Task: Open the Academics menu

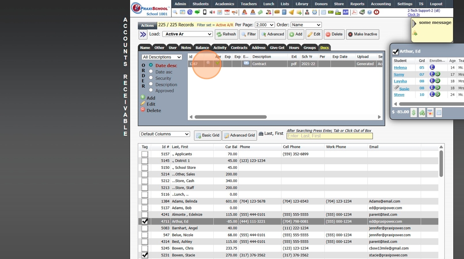Action: (x=224, y=4)
